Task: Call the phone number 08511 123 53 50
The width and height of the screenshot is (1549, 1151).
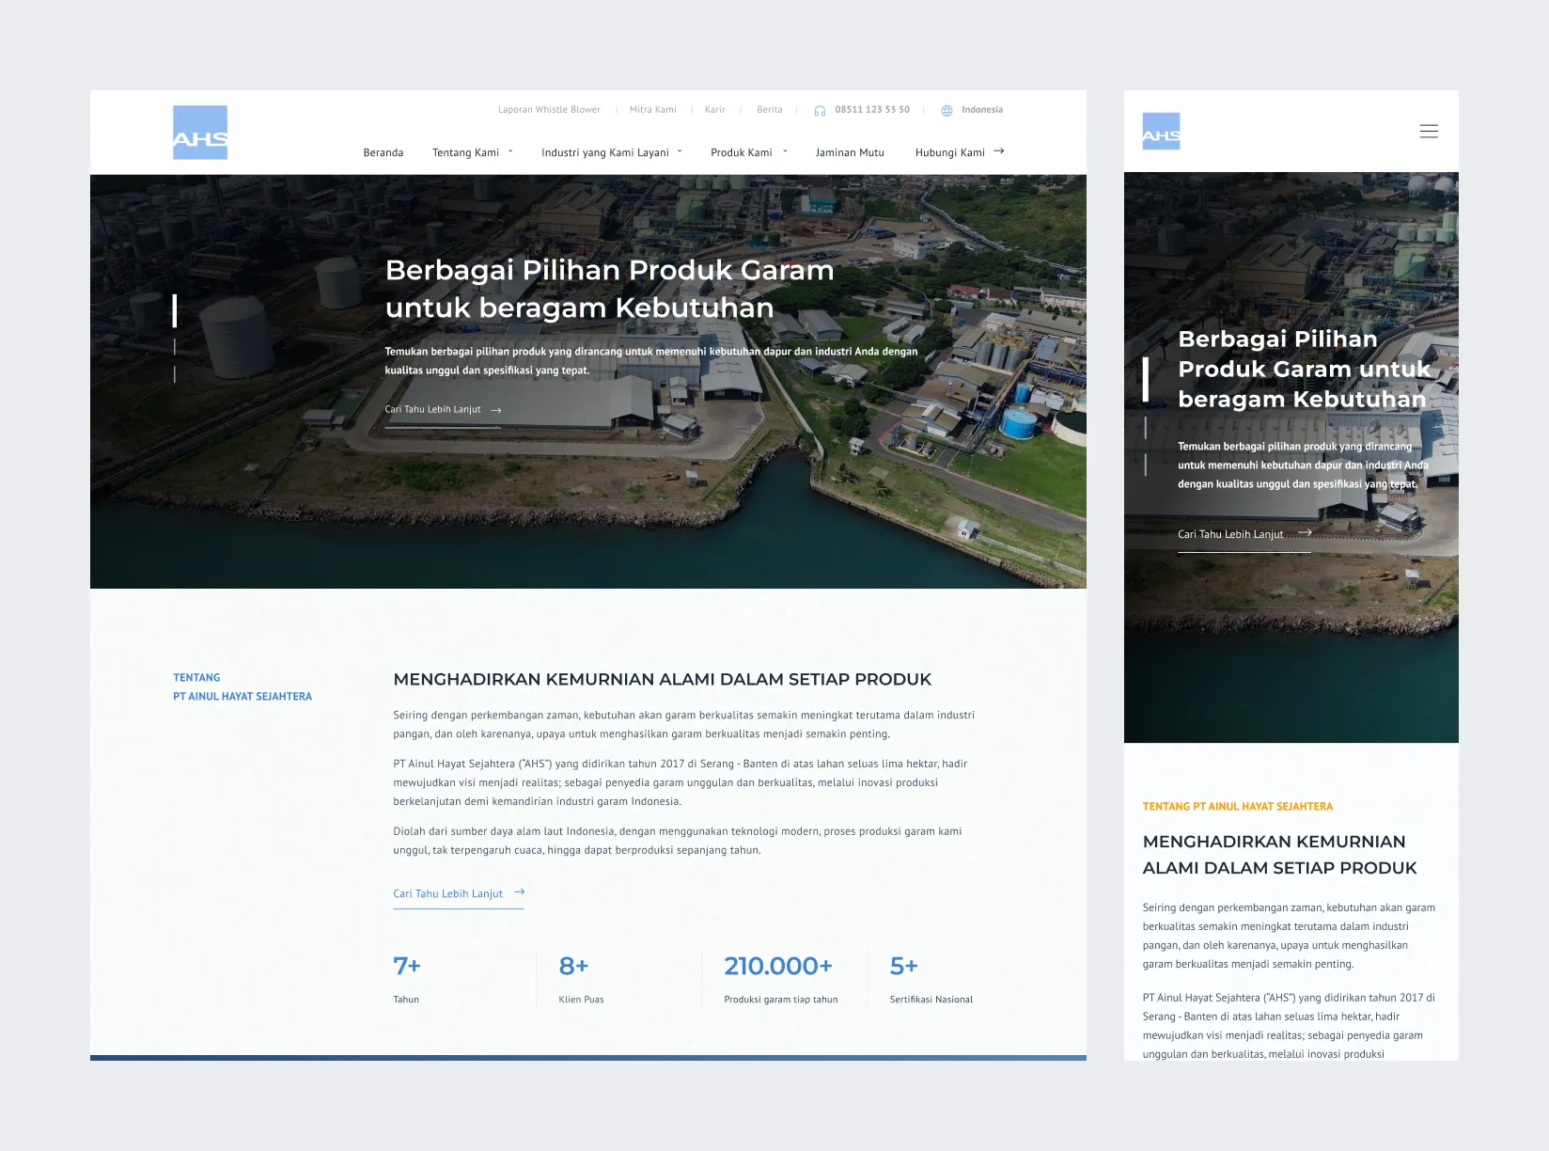Action: [x=871, y=110]
